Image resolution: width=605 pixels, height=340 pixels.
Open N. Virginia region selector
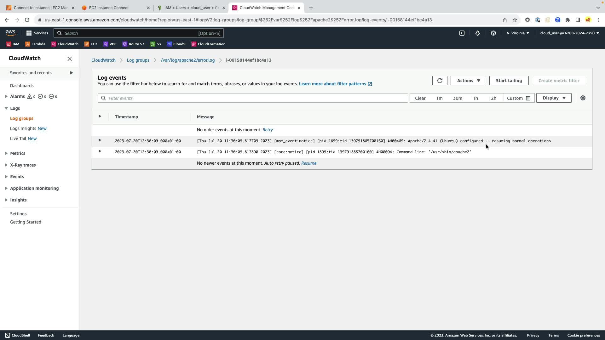pos(517,33)
